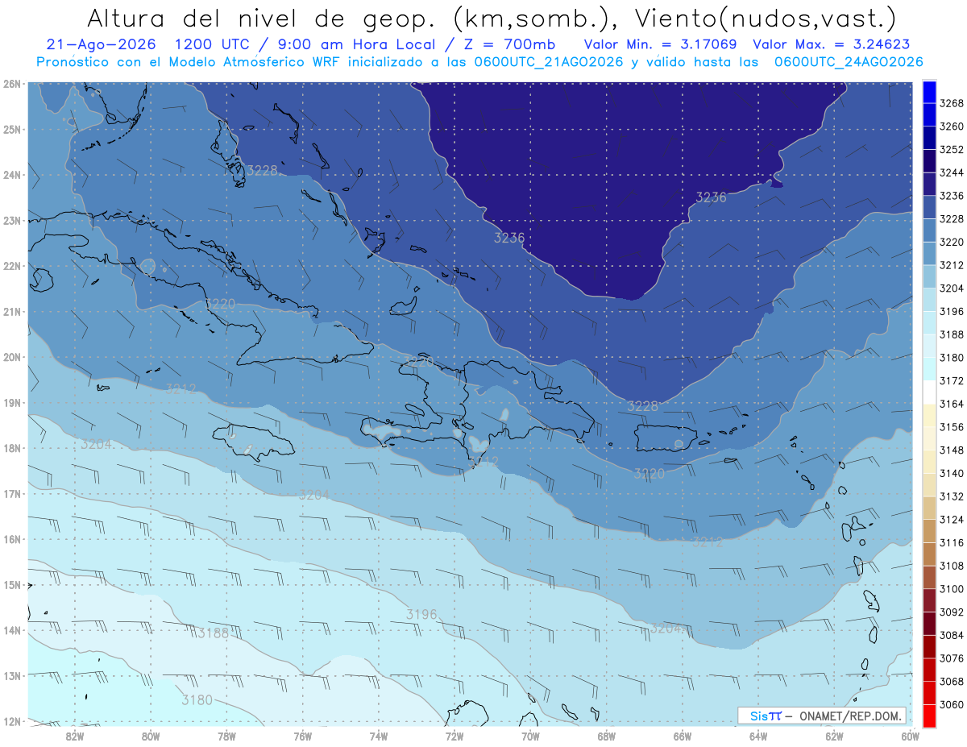The width and height of the screenshot is (967, 747).
Task: Click the 78W longitude axis label
Action: coord(226,736)
